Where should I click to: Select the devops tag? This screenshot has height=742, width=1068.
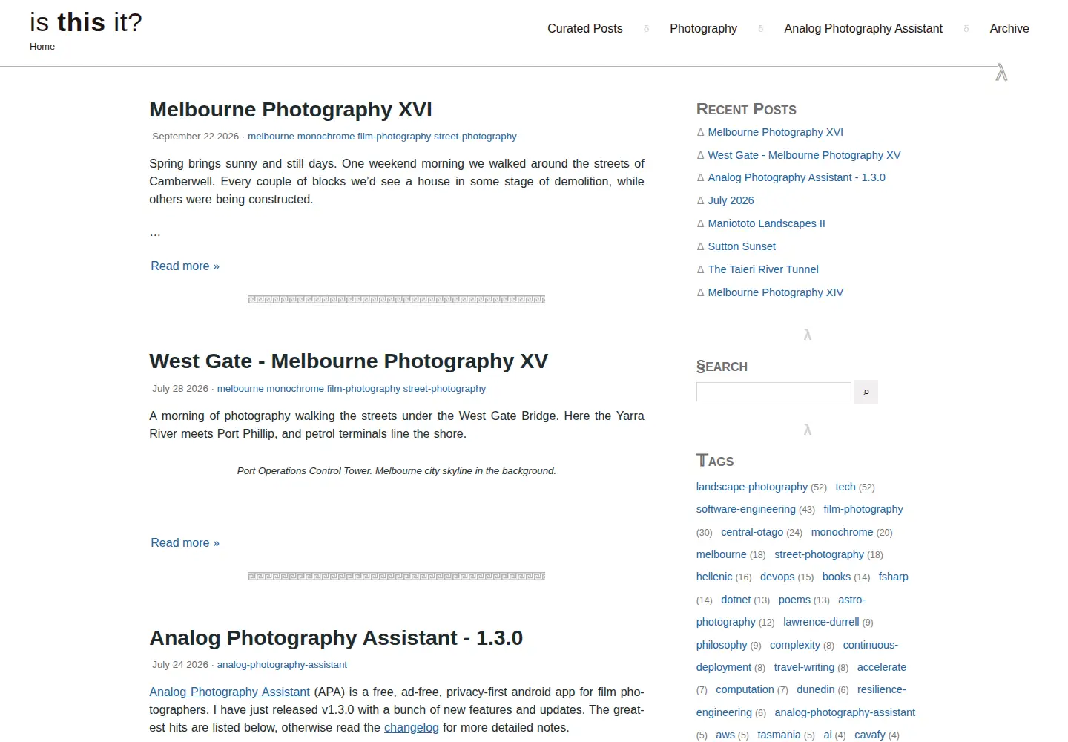tap(777, 577)
